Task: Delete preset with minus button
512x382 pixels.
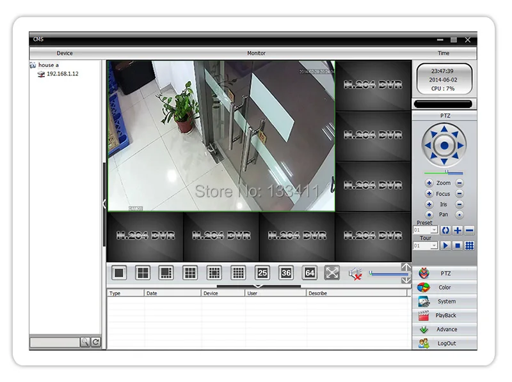Action: click(470, 231)
